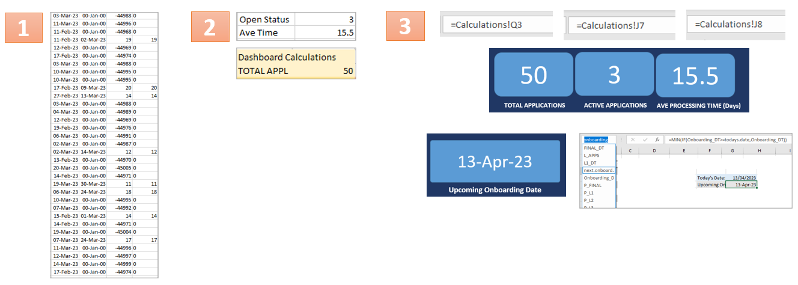This screenshot has height=285, width=798.
Task: Click the confirm checkmark icon in formula bar
Action: 645,139
